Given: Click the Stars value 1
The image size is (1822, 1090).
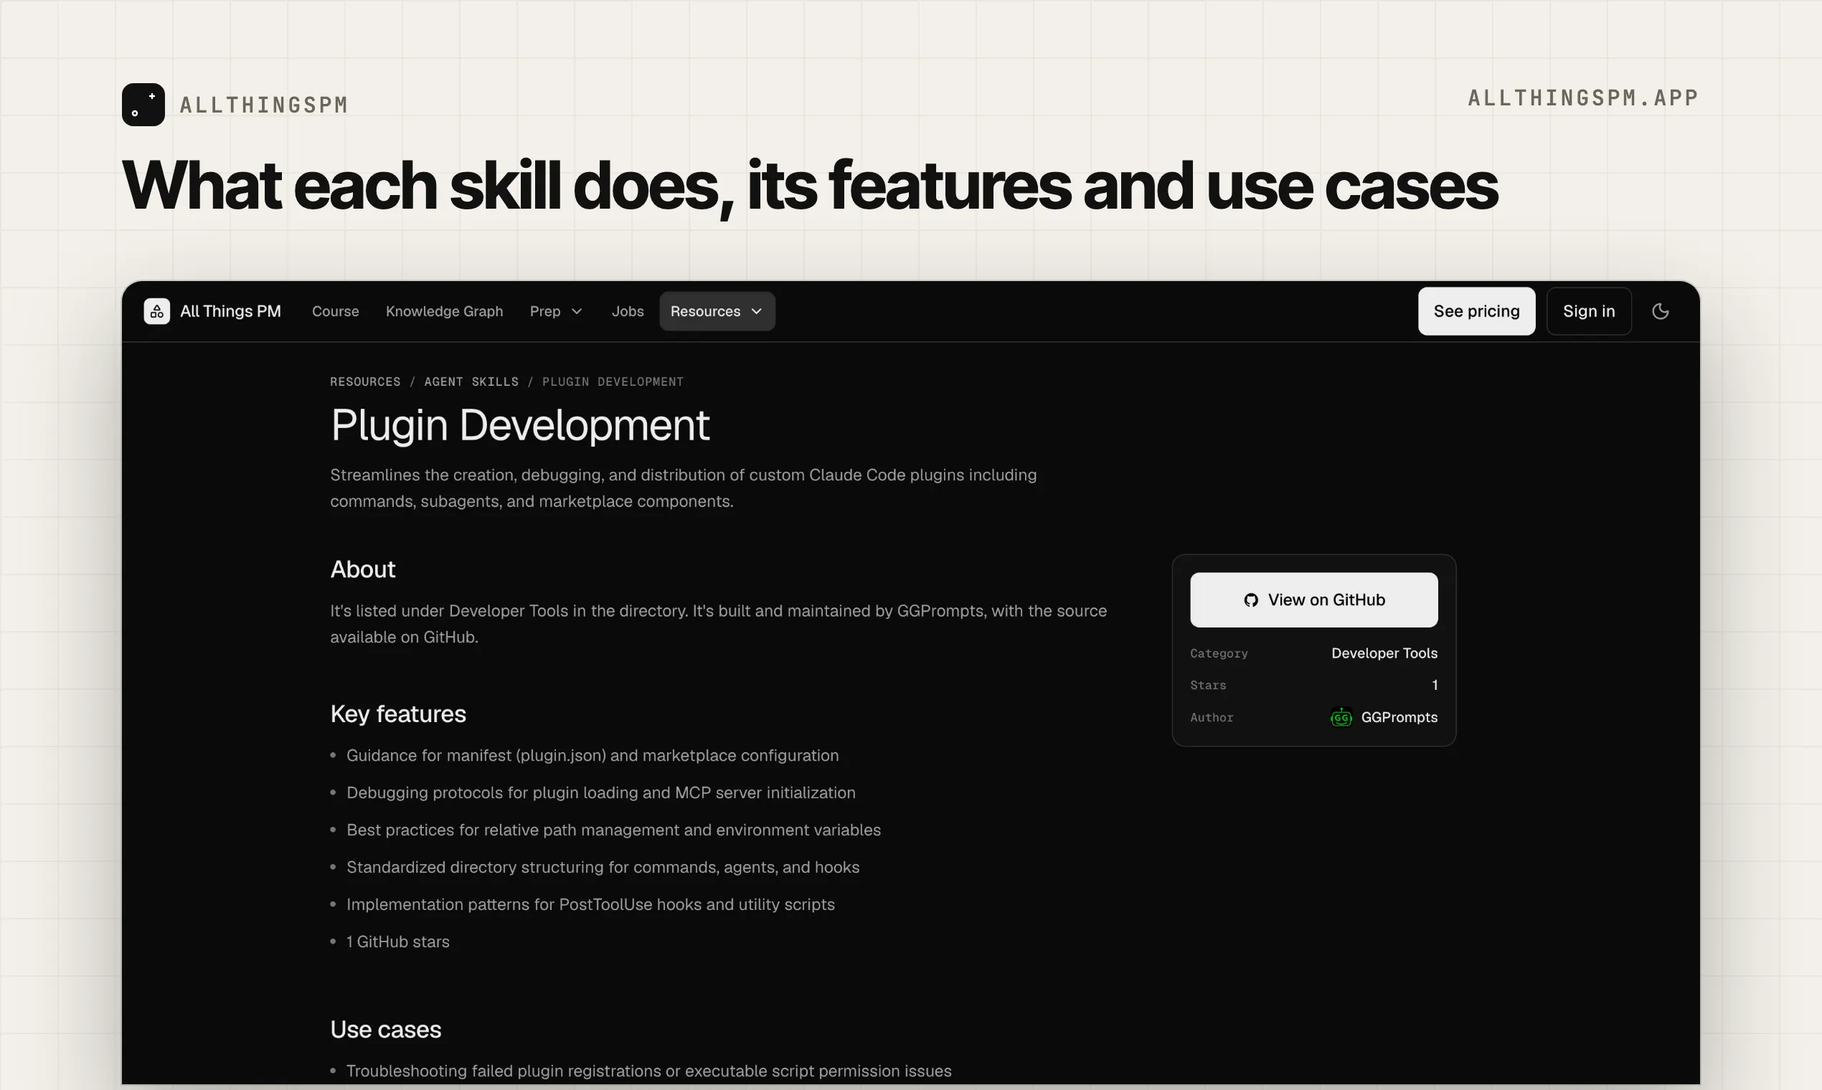Looking at the screenshot, I should 1434,685.
